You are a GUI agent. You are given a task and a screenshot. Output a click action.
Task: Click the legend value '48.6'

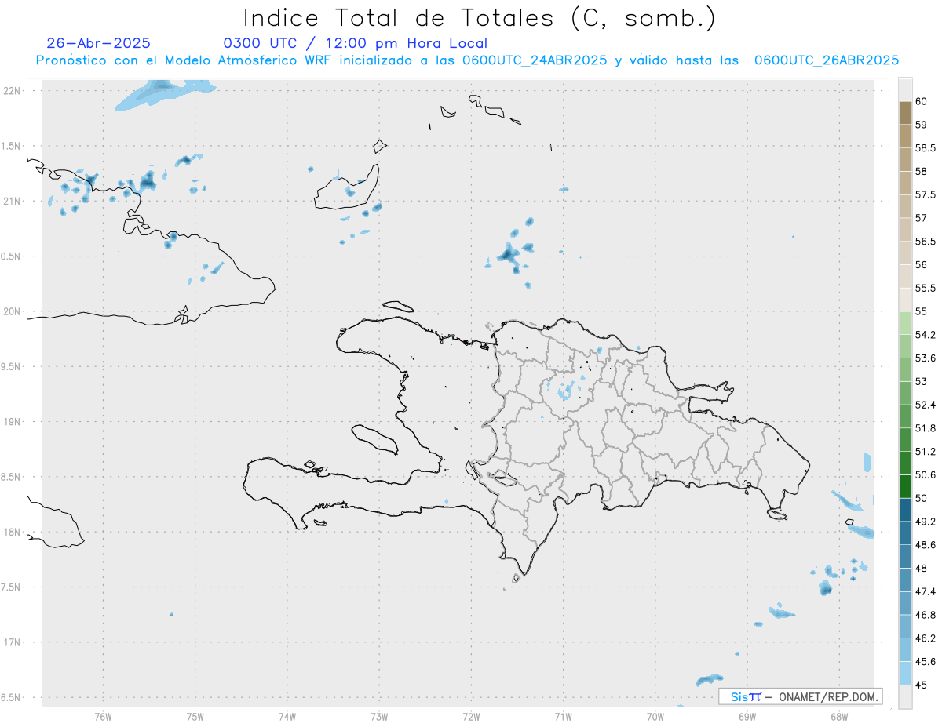point(925,545)
